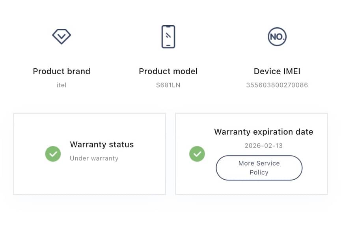Click the word warranty in the status text
Image resolution: width=341 pixels, height=237 pixels.
coord(105,158)
